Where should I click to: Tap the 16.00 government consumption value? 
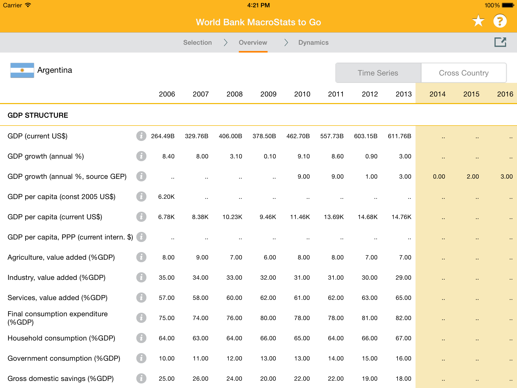tap(403, 358)
